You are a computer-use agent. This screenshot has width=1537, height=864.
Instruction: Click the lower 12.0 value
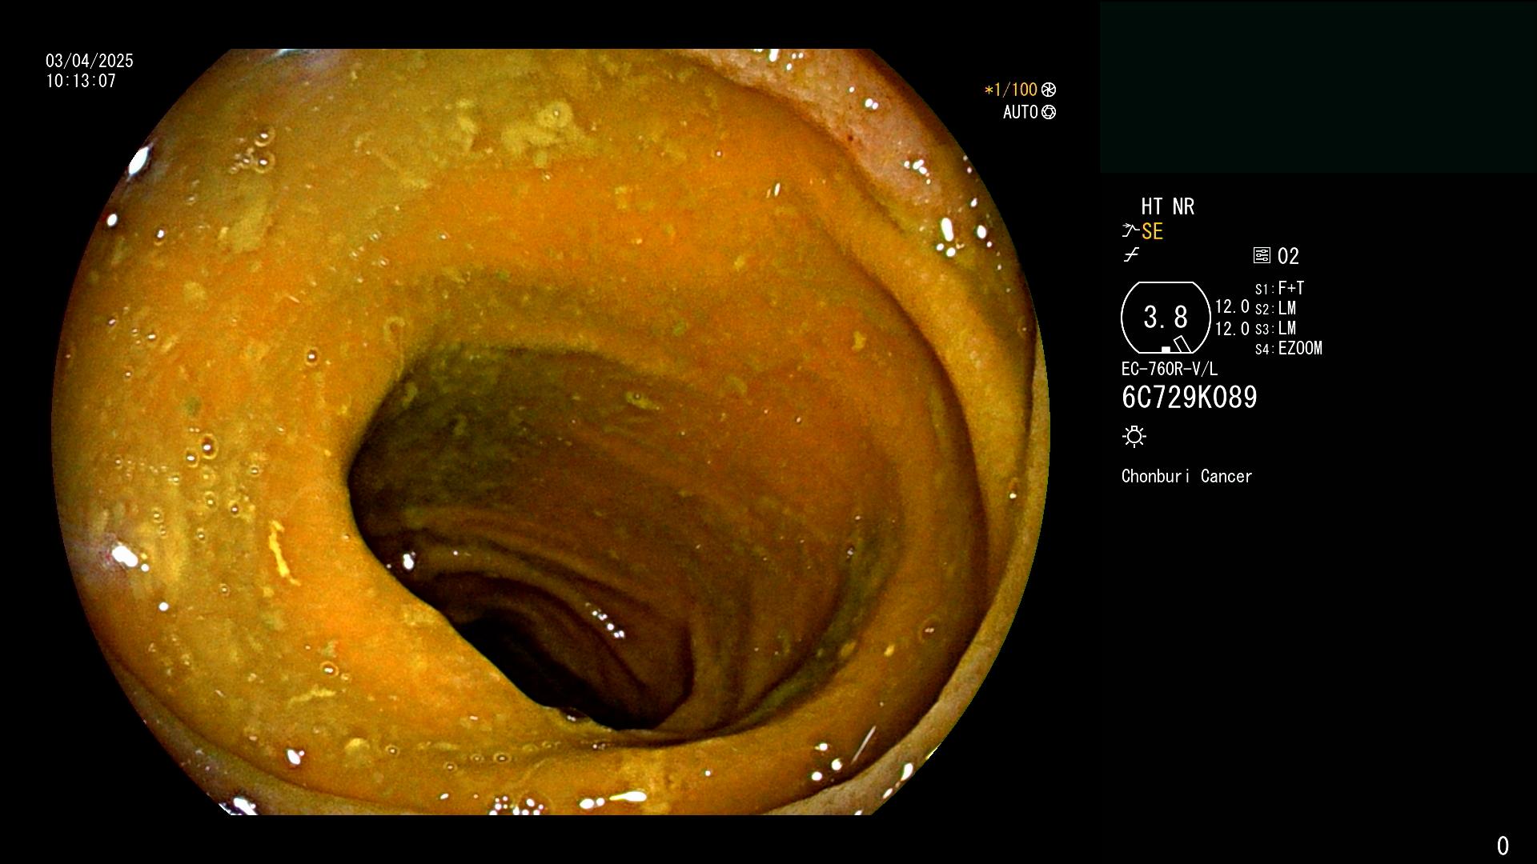pyautogui.click(x=1232, y=329)
